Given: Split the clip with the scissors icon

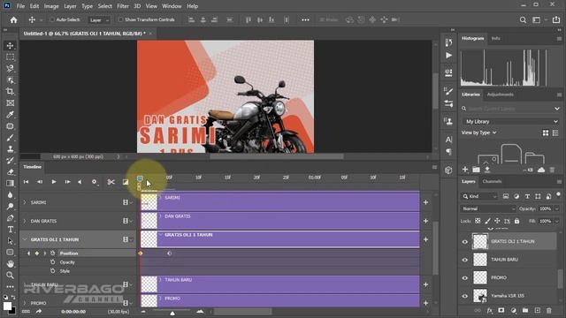Looking at the screenshot, I should [x=111, y=182].
